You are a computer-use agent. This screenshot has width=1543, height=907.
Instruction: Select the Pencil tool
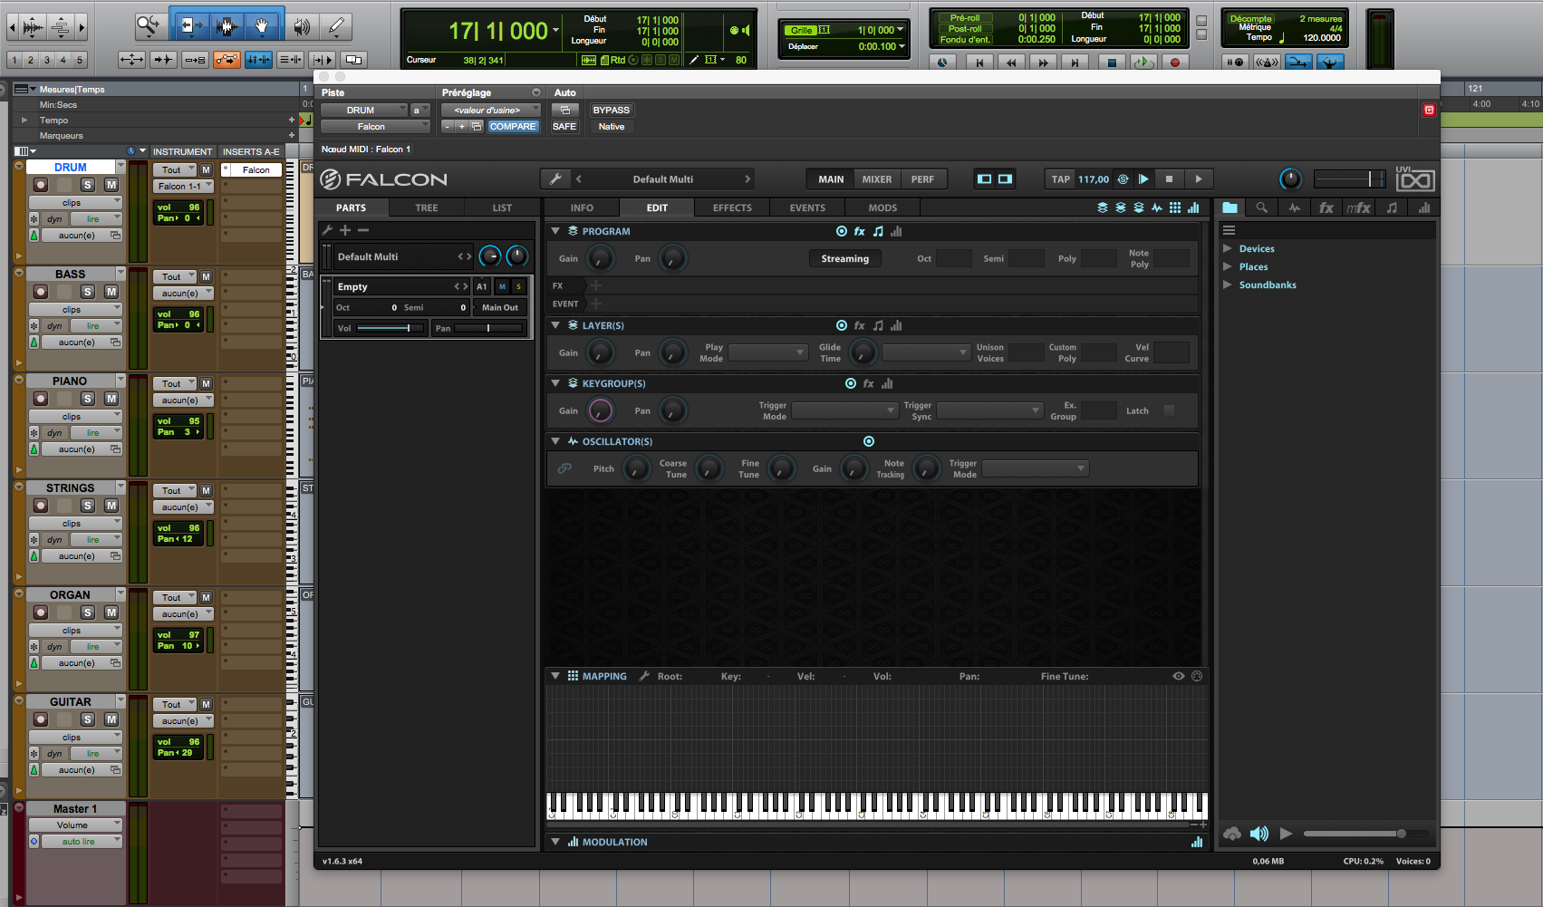point(336,26)
